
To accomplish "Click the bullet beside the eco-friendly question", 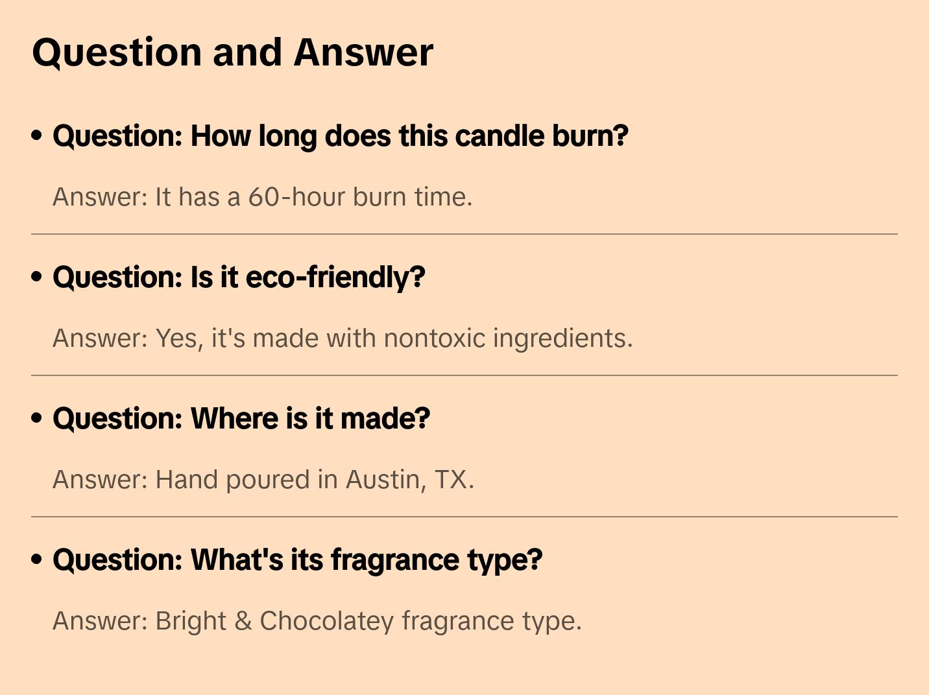I will 37,277.
